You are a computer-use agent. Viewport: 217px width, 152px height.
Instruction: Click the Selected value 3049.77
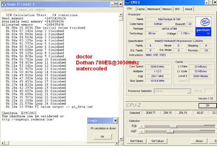pos(151,113)
